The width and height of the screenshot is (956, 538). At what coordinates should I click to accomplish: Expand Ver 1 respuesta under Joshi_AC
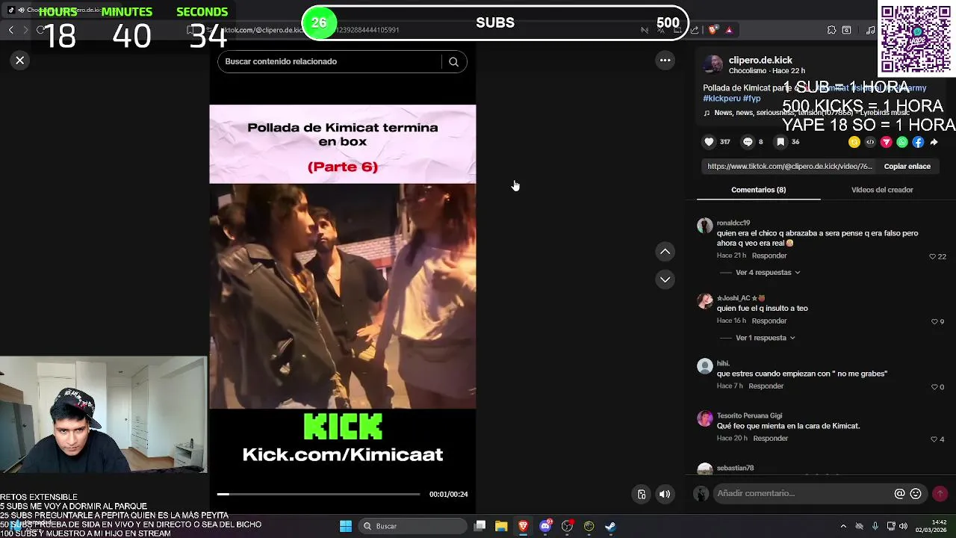click(766, 338)
